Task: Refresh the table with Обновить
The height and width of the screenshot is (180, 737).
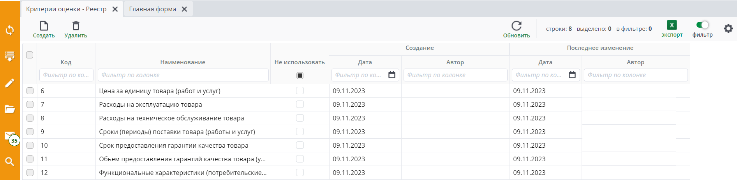Action: [x=516, y=26]
